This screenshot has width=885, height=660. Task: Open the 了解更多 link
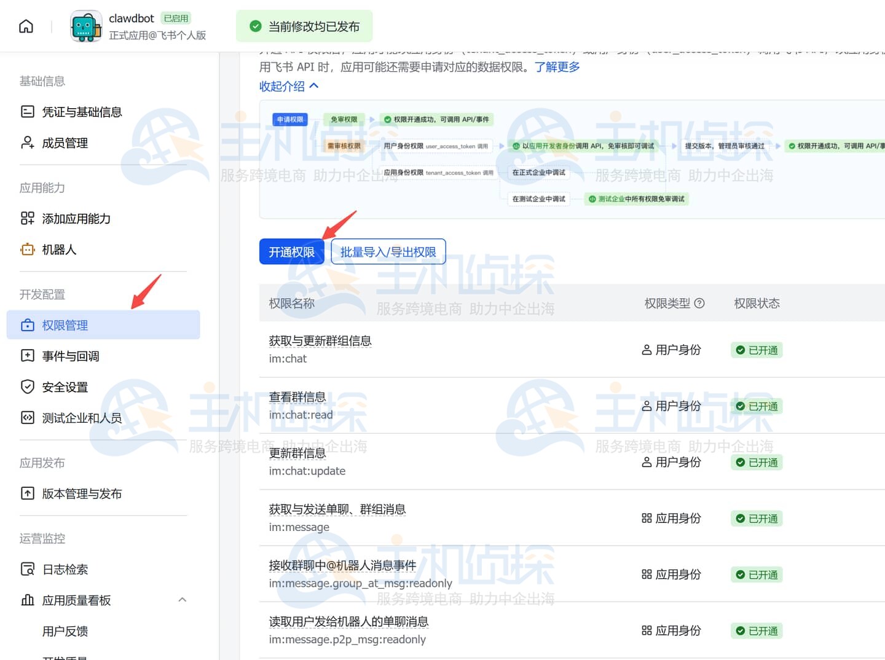[x=557, y=67]
